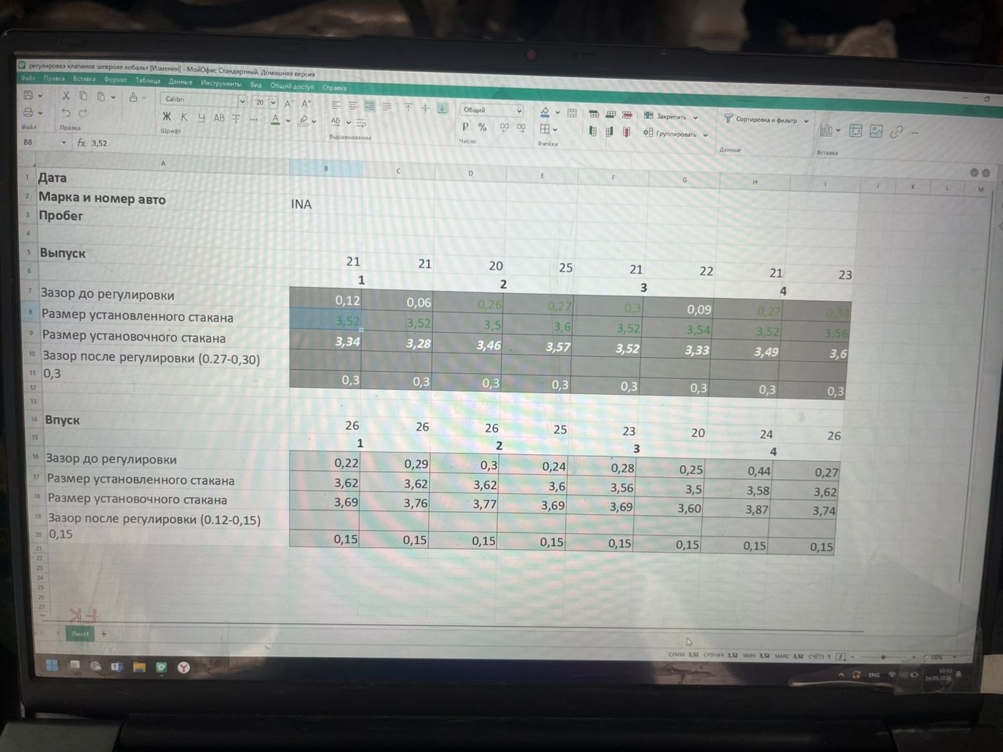Undo the last action
1003x752 pixels.
click(66, 113)
